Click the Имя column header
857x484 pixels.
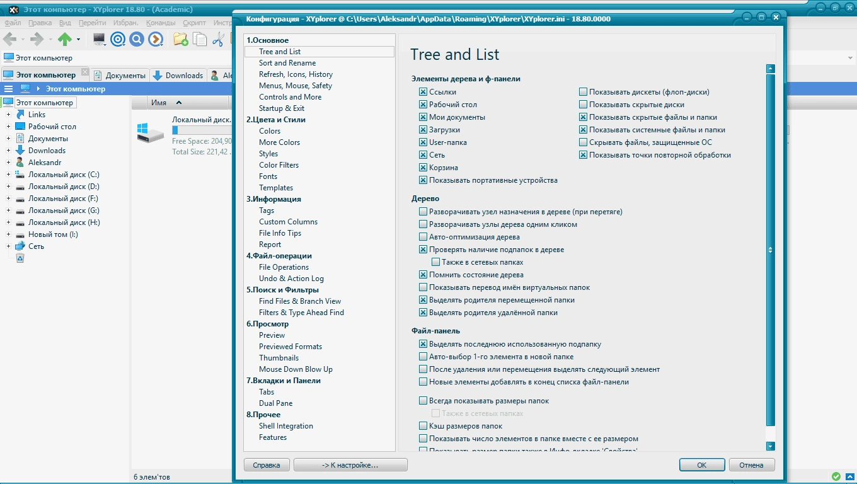coord(189,103)
